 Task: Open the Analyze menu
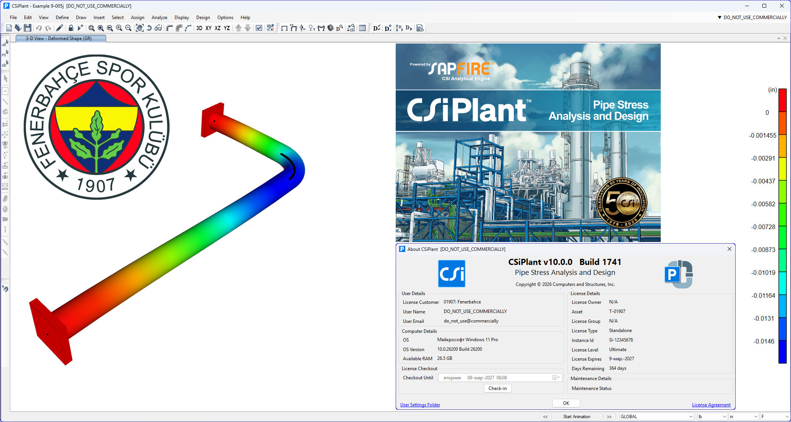point(159,17)
